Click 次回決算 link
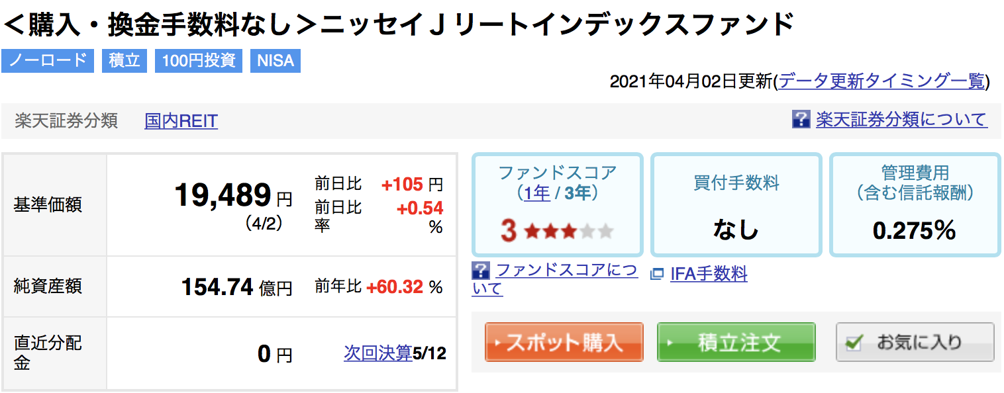 coord(377,353)
